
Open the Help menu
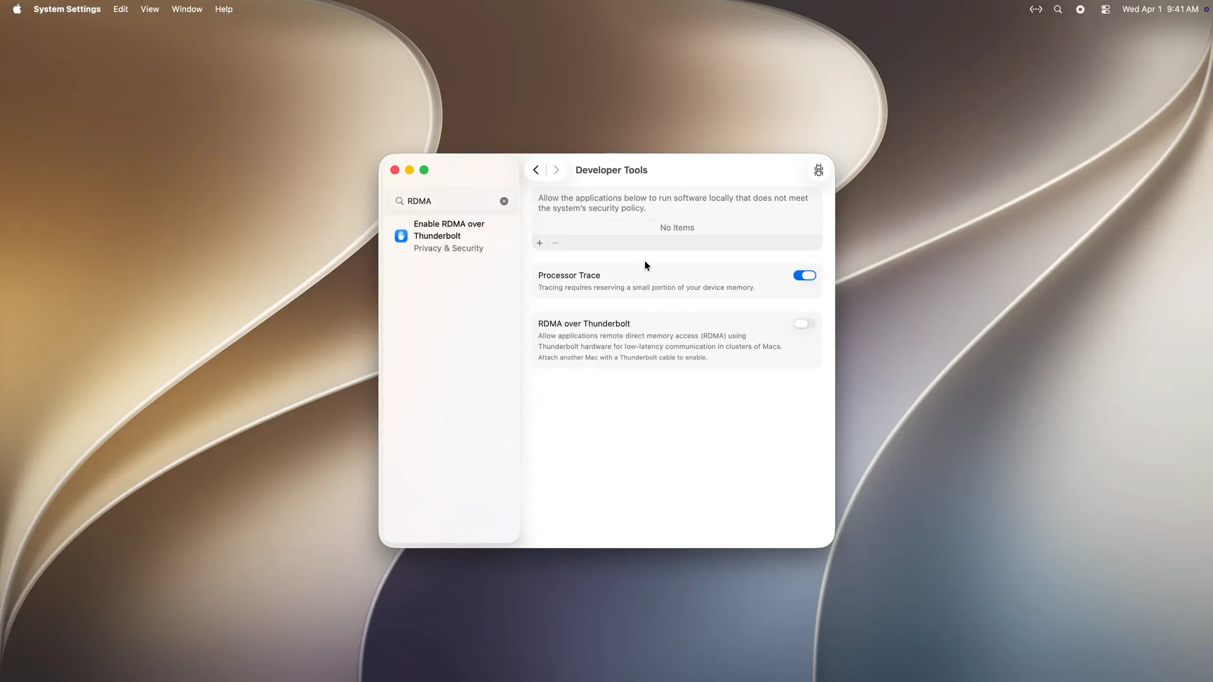[x=224, y=9]
